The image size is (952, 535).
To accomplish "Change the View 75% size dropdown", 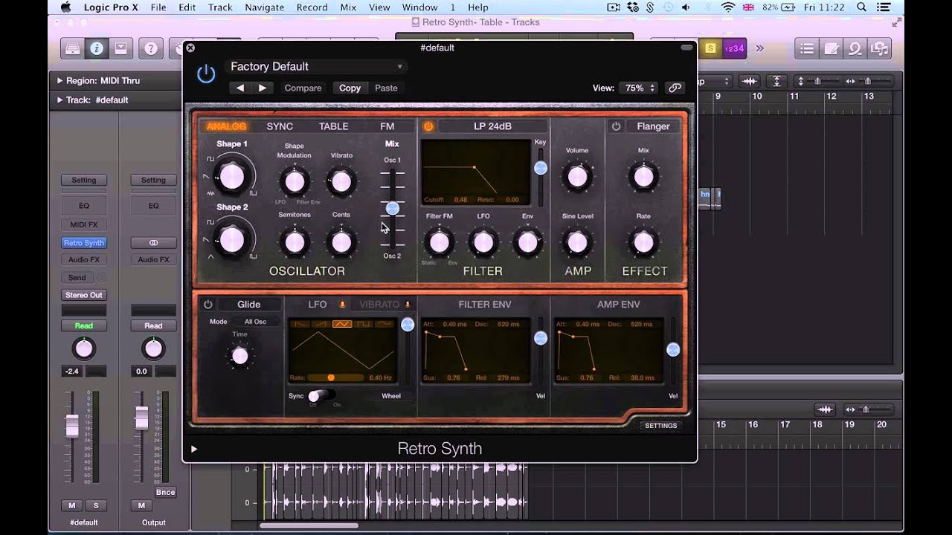I will (x=639, y=88).
